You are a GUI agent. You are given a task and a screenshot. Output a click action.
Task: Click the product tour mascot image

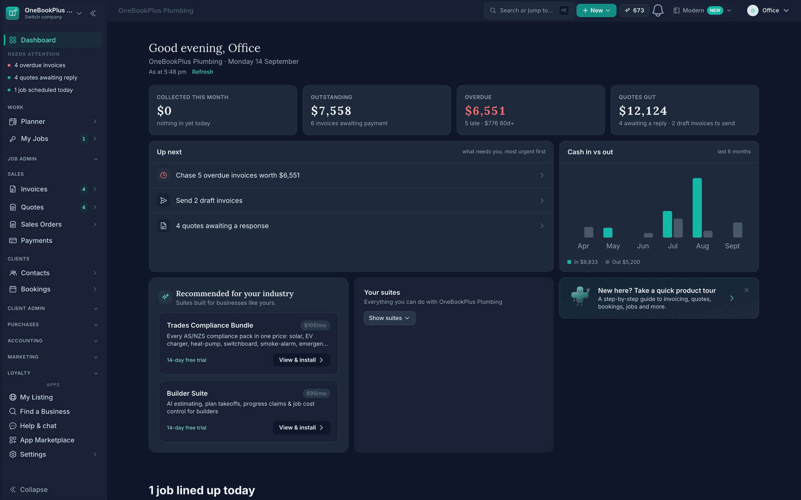coord(580,296)
